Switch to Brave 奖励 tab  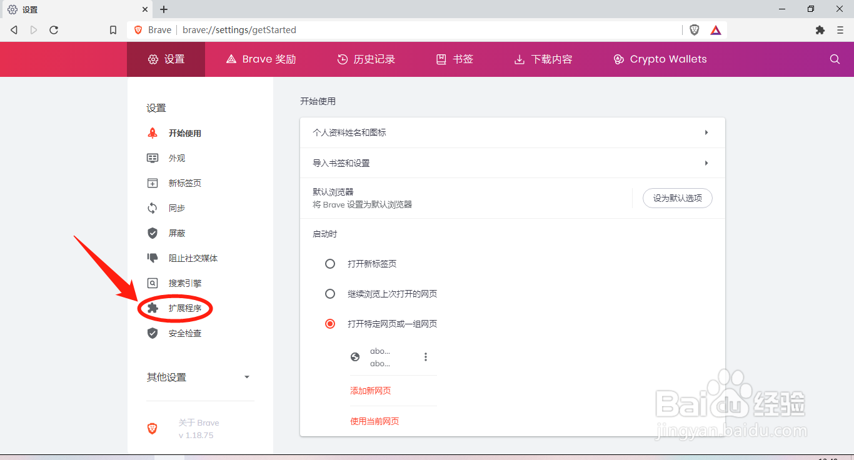(261, 59)
